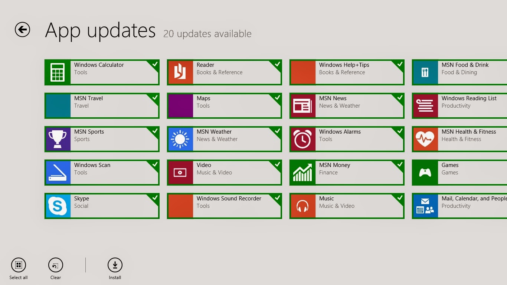
Task: Click the MSN News newspaper icon
Action: click(303, 106)
